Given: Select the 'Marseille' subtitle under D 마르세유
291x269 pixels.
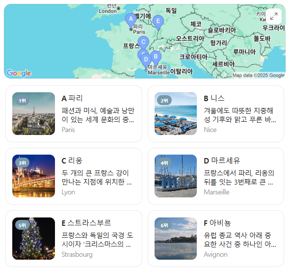Looking at the screenshot, I should click(216, 192).
